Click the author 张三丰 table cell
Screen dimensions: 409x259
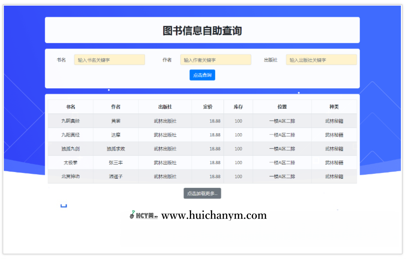(x=115, y=163)
